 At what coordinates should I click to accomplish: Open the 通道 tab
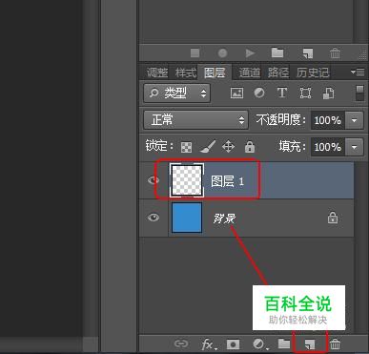click(x=250, y=73)
